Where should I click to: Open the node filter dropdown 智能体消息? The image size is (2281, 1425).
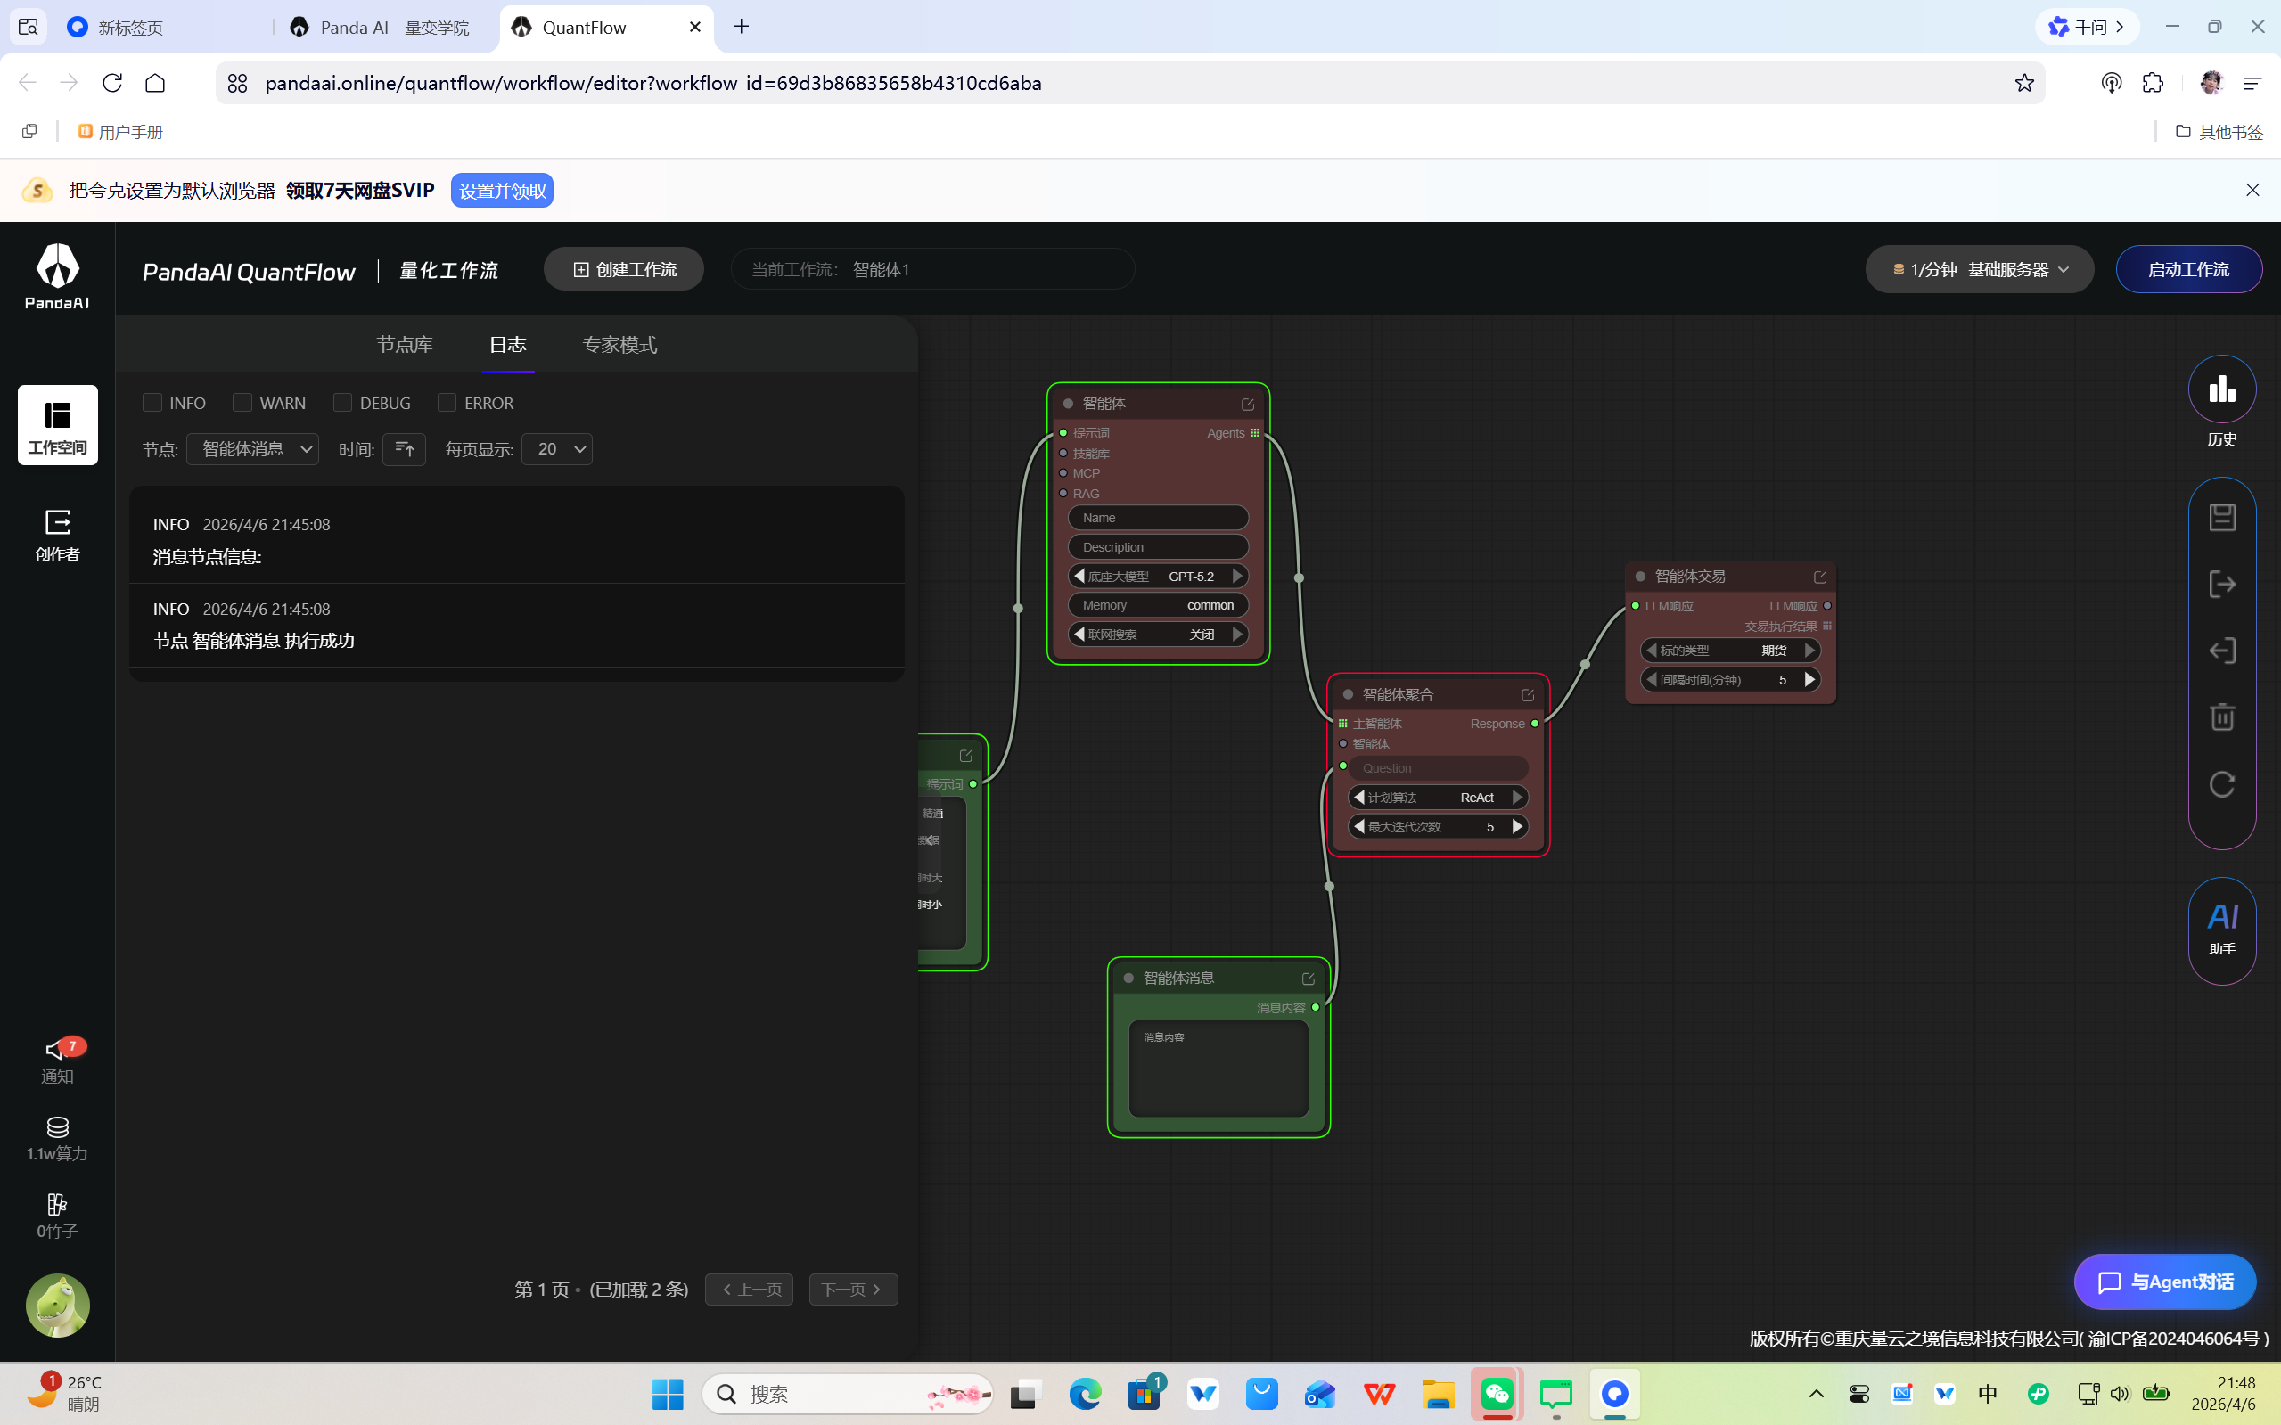pos(252,448)
